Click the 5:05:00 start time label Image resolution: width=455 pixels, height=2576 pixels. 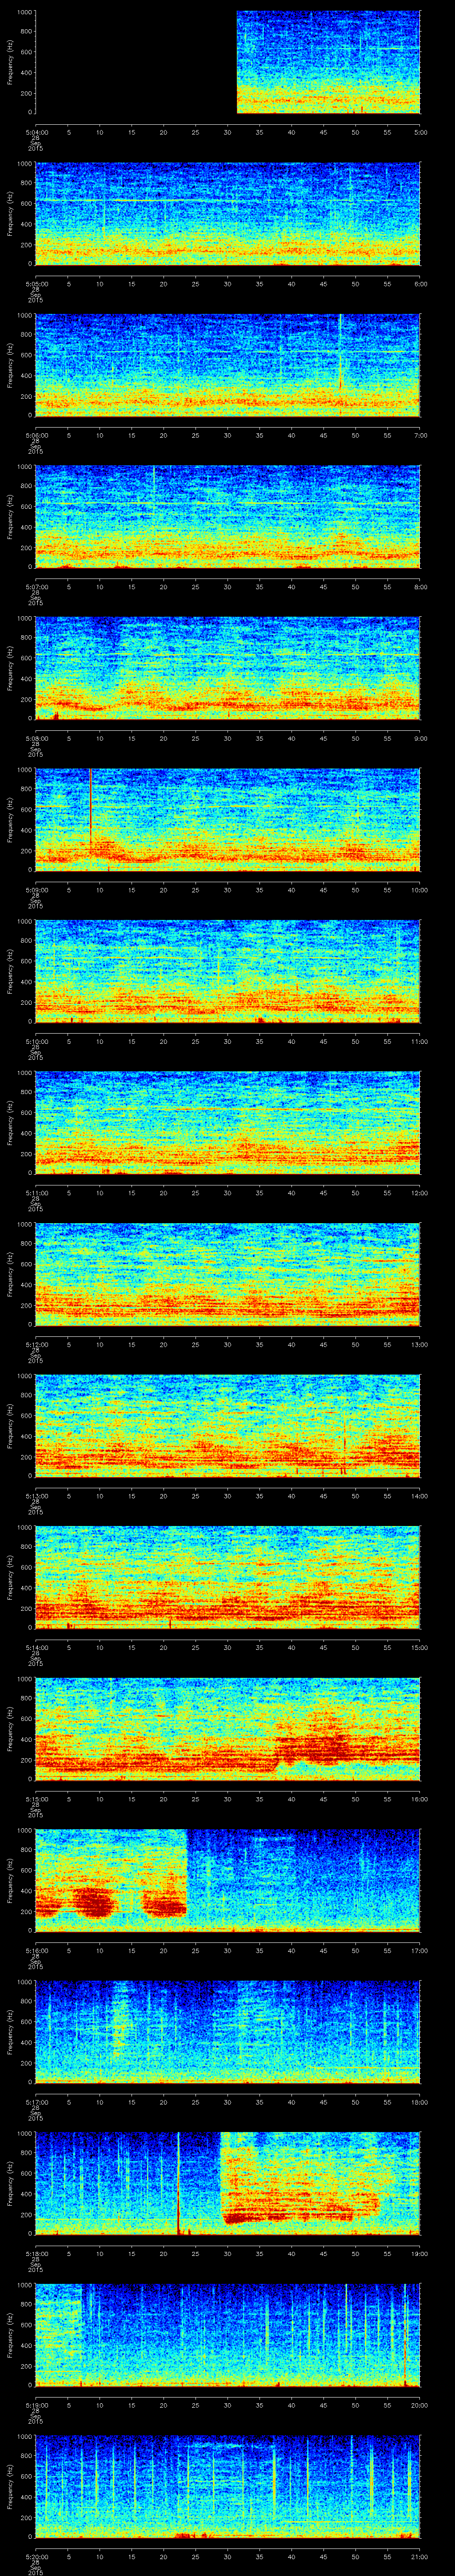click(36, 284)
